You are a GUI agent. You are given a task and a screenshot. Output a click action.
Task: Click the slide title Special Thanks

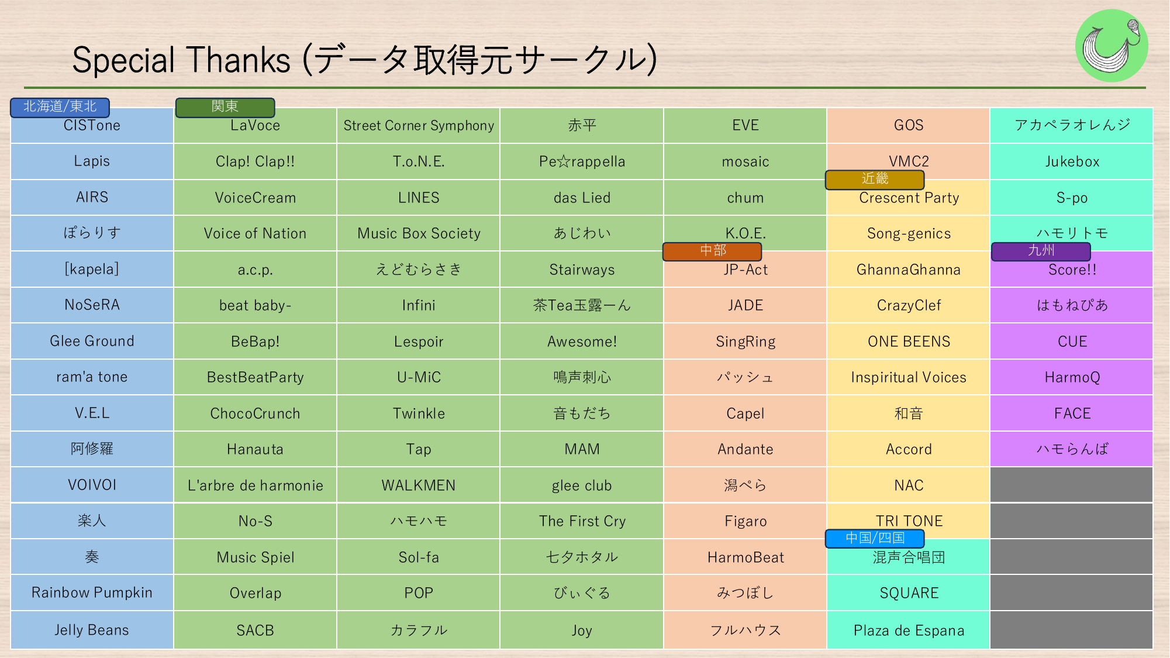coord(365,60)
